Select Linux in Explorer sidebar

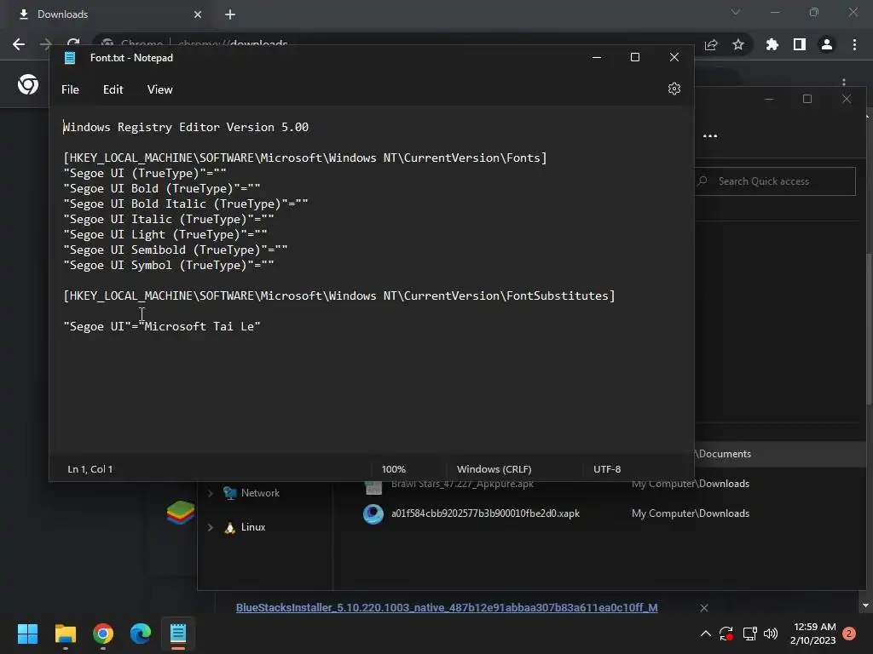252,527
